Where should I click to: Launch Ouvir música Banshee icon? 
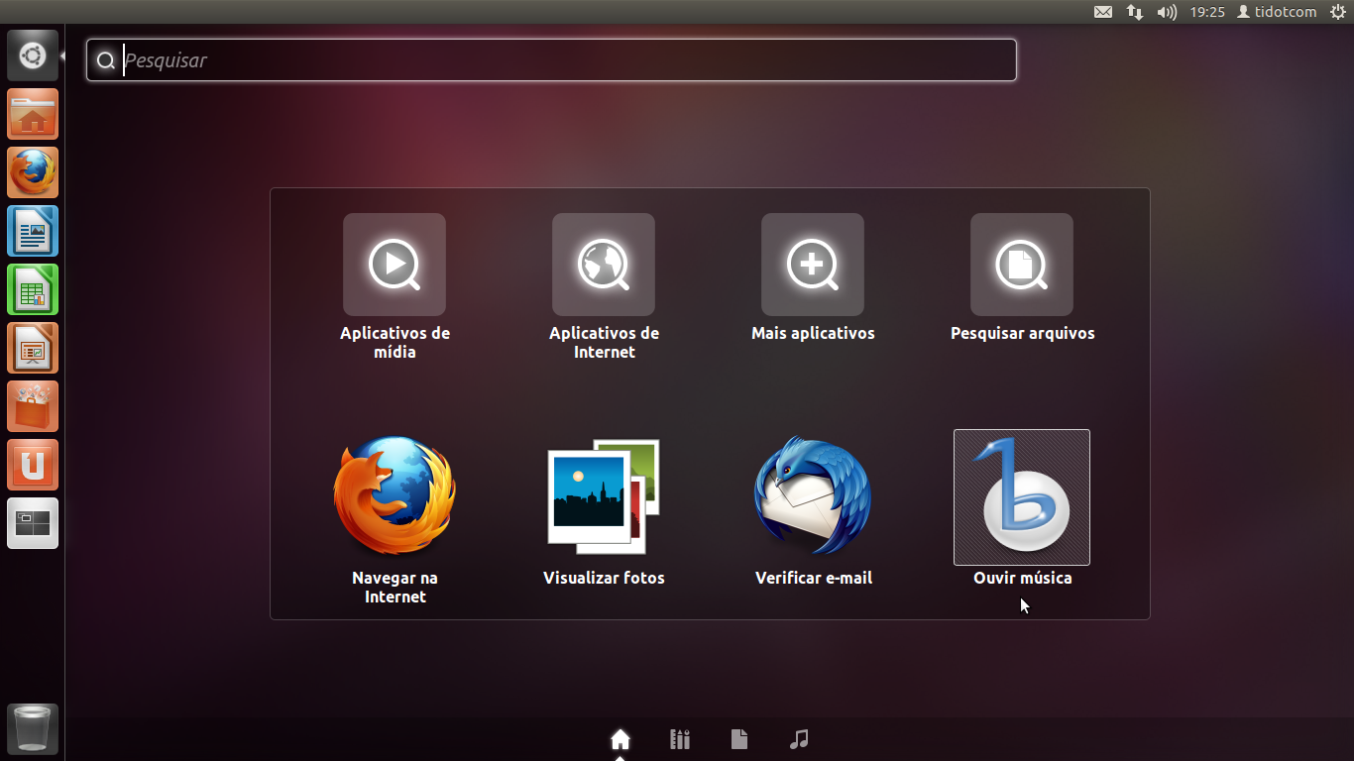(1022, 497)
